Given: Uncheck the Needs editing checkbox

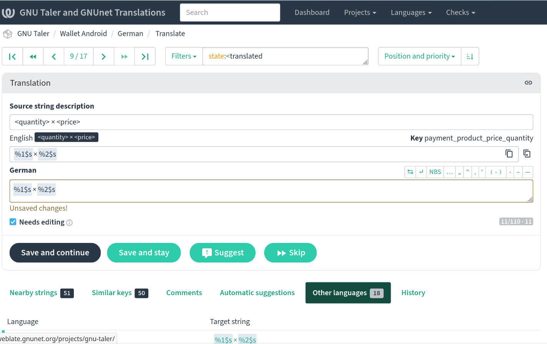Looking at the screenshot, I should pos(13,222).
